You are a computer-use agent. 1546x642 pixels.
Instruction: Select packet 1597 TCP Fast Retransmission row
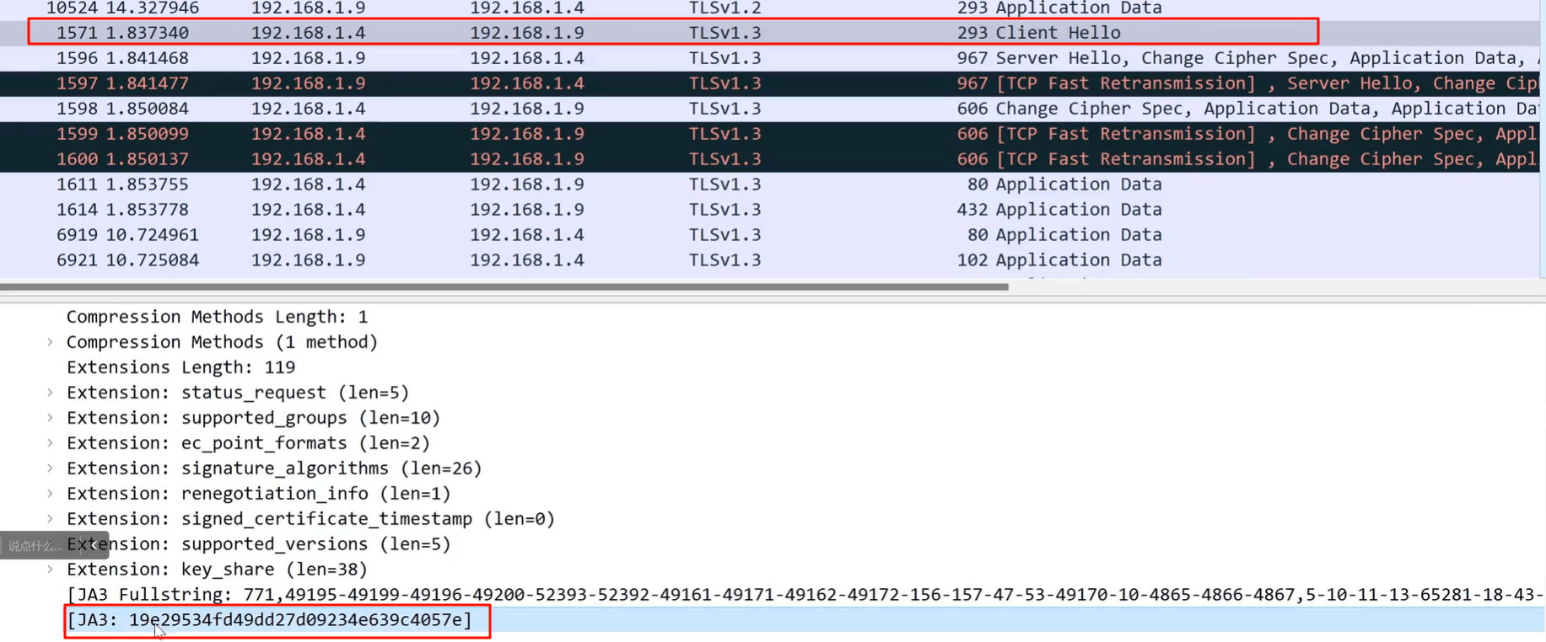coord(770,83)
